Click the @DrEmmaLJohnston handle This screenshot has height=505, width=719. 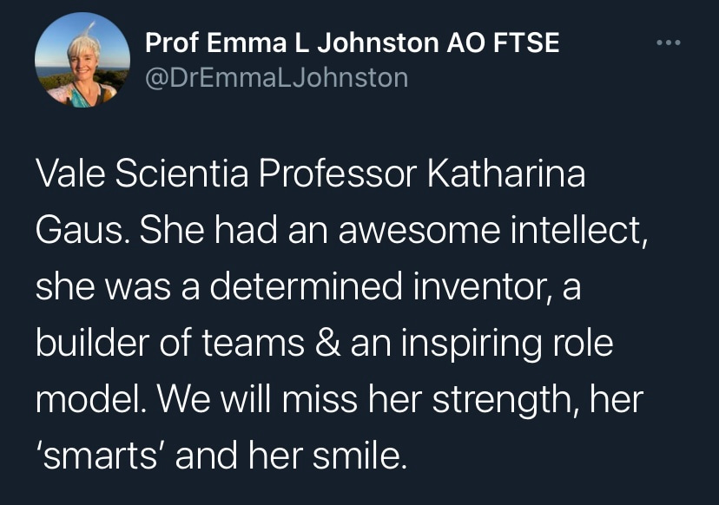[276, 78]
